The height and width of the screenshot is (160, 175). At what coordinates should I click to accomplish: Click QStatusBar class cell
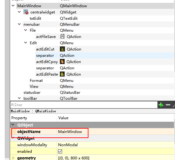click(x=70, y=93)
